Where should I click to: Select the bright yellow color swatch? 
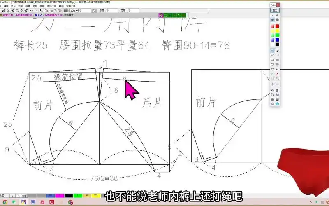point(277,30)
